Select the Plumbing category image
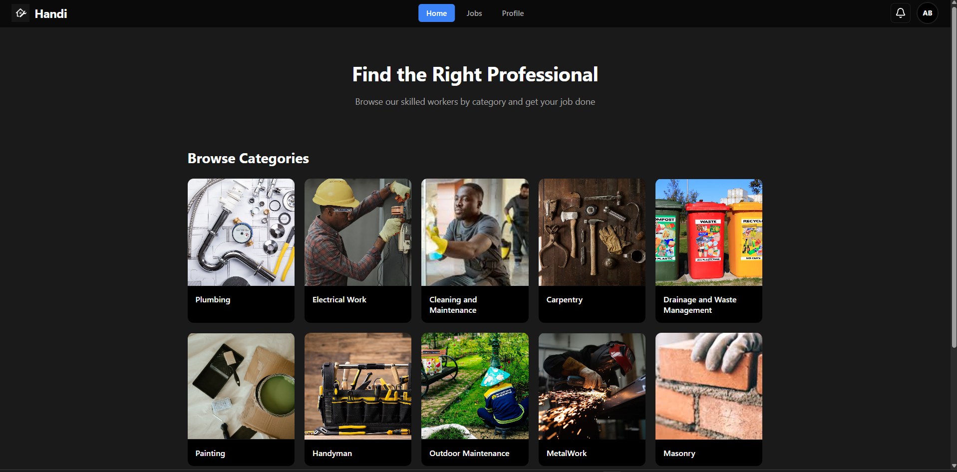The width and height of the screenshot is (957, 472). 241,232
